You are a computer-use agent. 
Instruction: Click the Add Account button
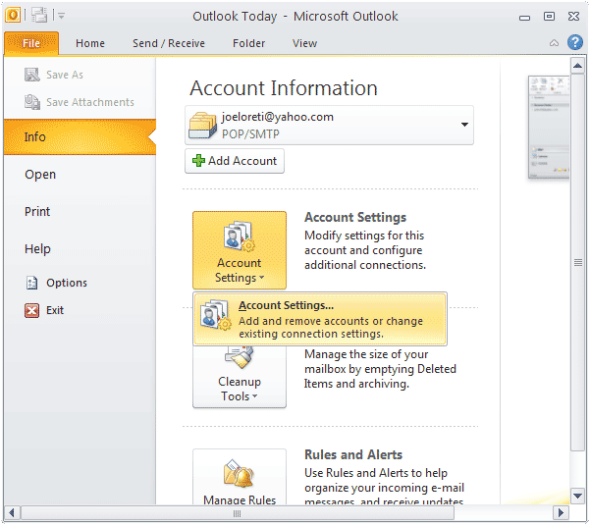click(235, 161)
